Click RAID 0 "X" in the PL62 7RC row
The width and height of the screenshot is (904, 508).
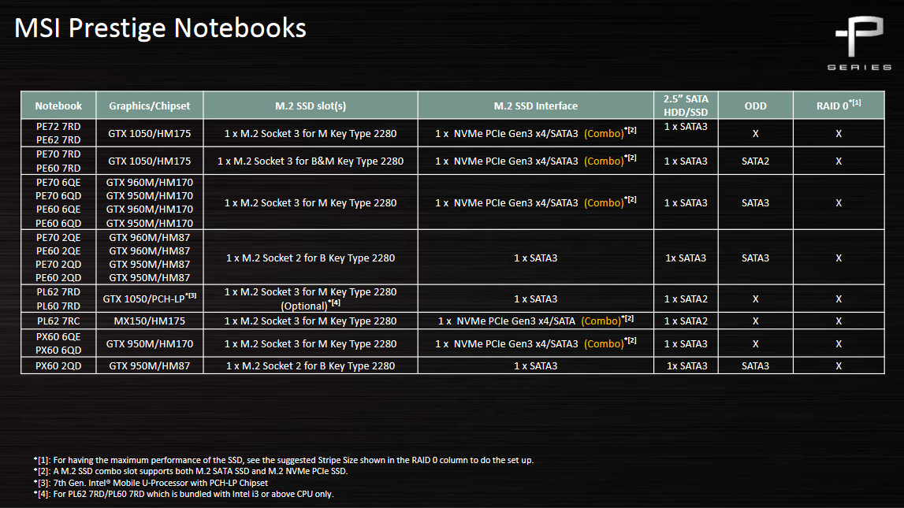coord(839,321)
